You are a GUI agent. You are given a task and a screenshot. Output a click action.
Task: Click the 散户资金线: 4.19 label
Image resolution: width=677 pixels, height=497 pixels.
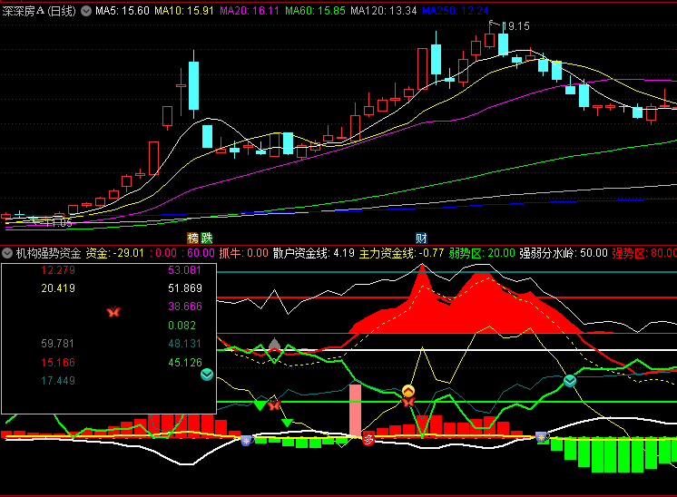pyautogui.click(x=313, y=253)
